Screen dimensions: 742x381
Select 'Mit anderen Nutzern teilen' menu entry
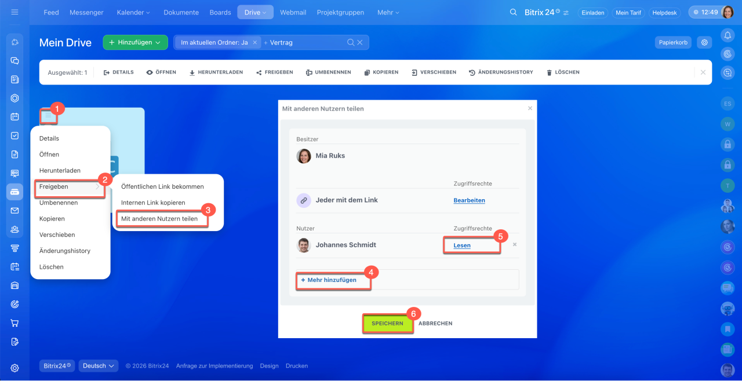point(159,219)
